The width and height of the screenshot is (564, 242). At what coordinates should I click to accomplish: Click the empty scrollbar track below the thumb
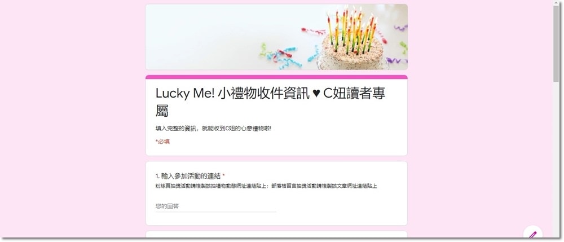556,158
